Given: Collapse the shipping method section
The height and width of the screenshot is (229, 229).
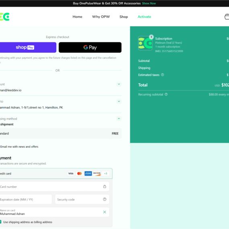Looking at the screenshot, I should click(x=119, y=119).
